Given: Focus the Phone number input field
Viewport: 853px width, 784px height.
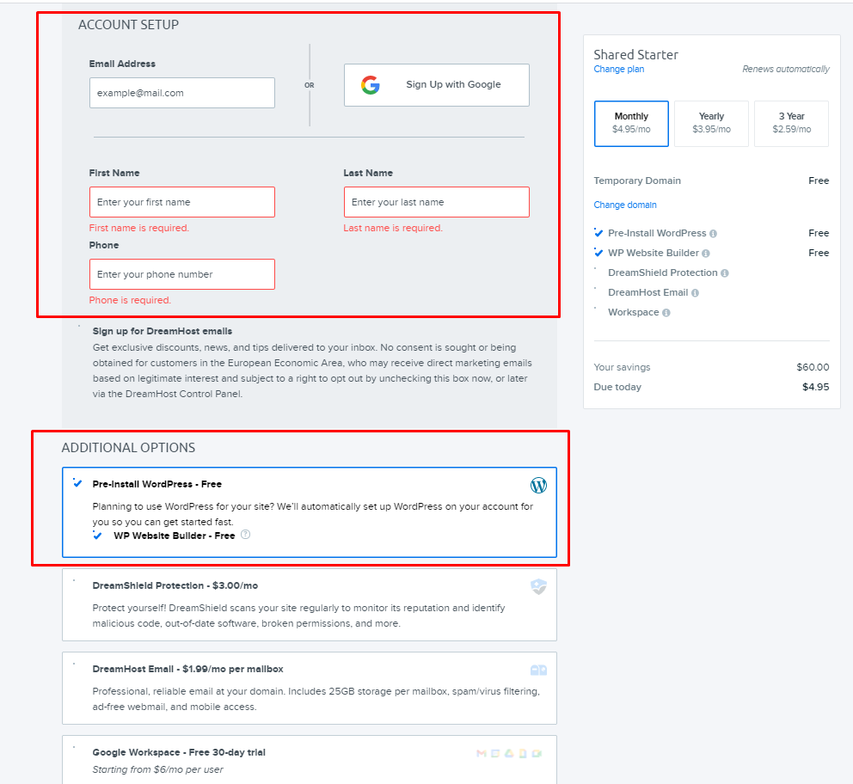Looking at the screenshot, I should pyautogui.click(x=181, y=274).
